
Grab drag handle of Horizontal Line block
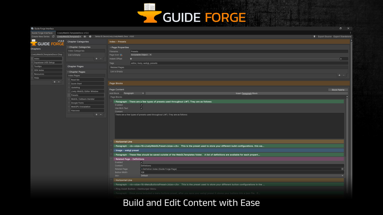click(111, 141)
